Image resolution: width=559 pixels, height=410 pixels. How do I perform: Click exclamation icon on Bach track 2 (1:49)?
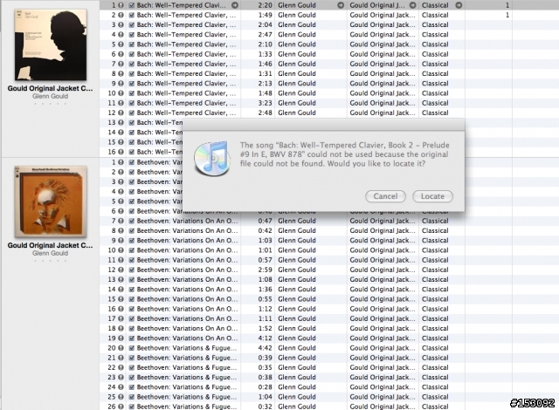(121, 15)
